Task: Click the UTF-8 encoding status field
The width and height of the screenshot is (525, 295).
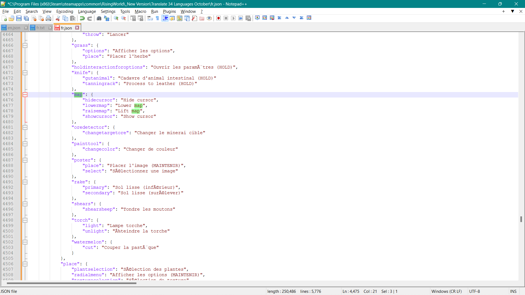Action: (x=474, y=291)
